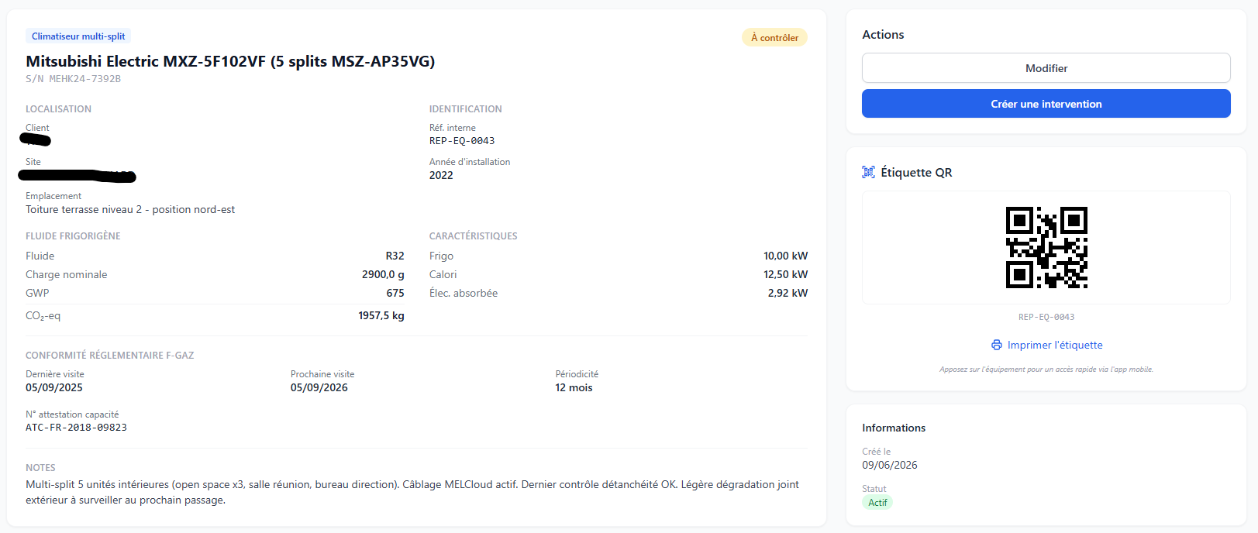Click fluid value R32
Image resolution: width=1258 pixels, height=533 pixels.
(x=395, y=256)
